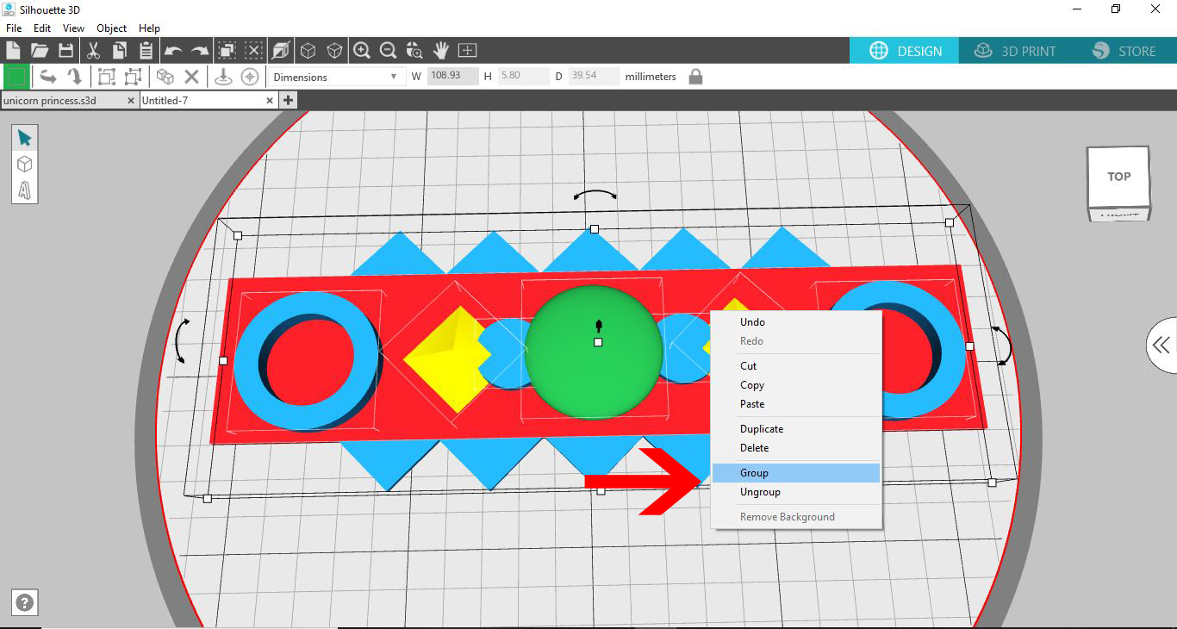Open the STORE tab
The image size is (1177, 629).
click(x=1124, y=51)
